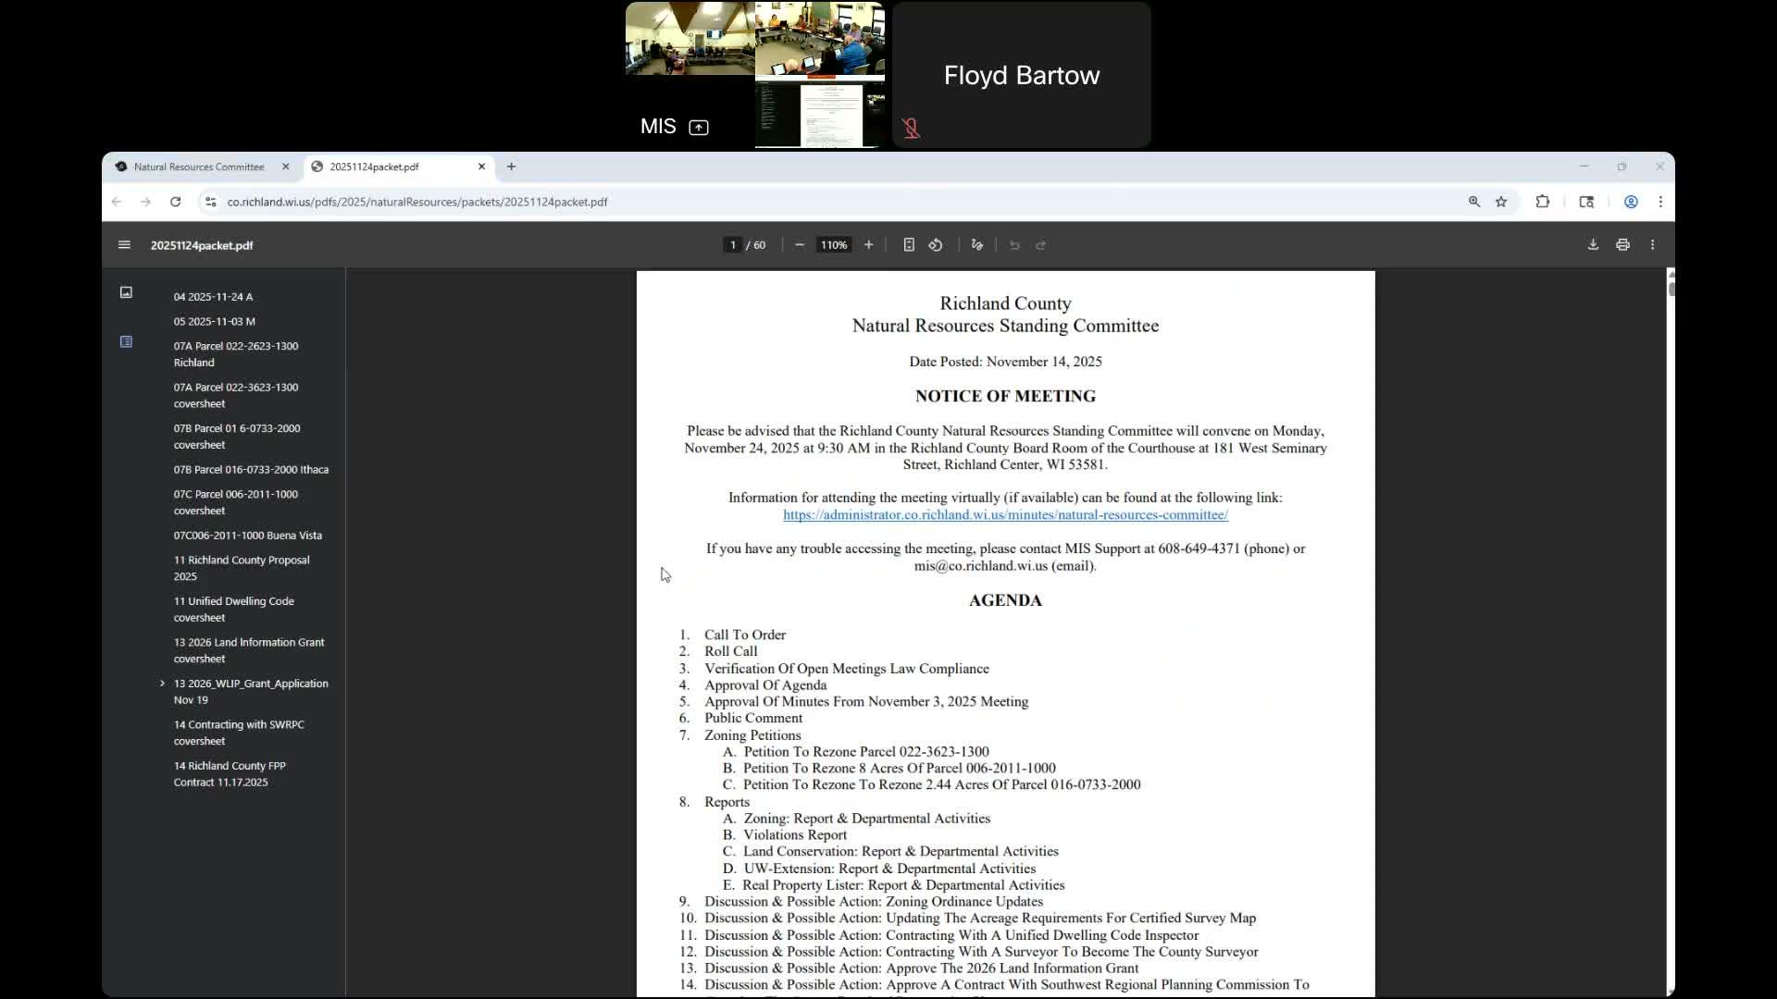
Task: Rotate the PDF counterclockwise
Action: pyautogui.click(x=936, y=245)
